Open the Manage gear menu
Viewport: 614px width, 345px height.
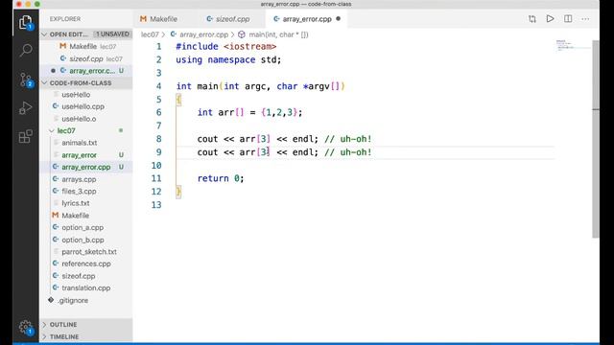tap(26, 327)
